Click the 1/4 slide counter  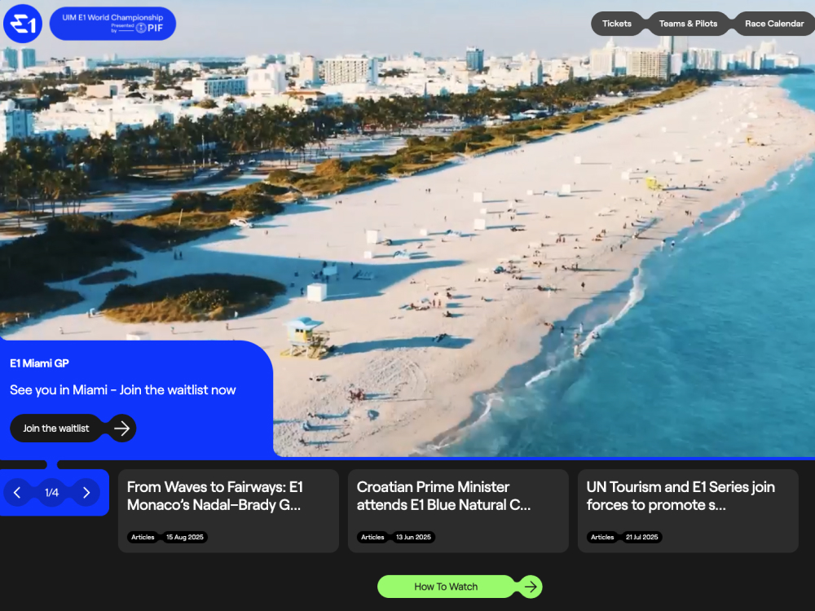51,493
